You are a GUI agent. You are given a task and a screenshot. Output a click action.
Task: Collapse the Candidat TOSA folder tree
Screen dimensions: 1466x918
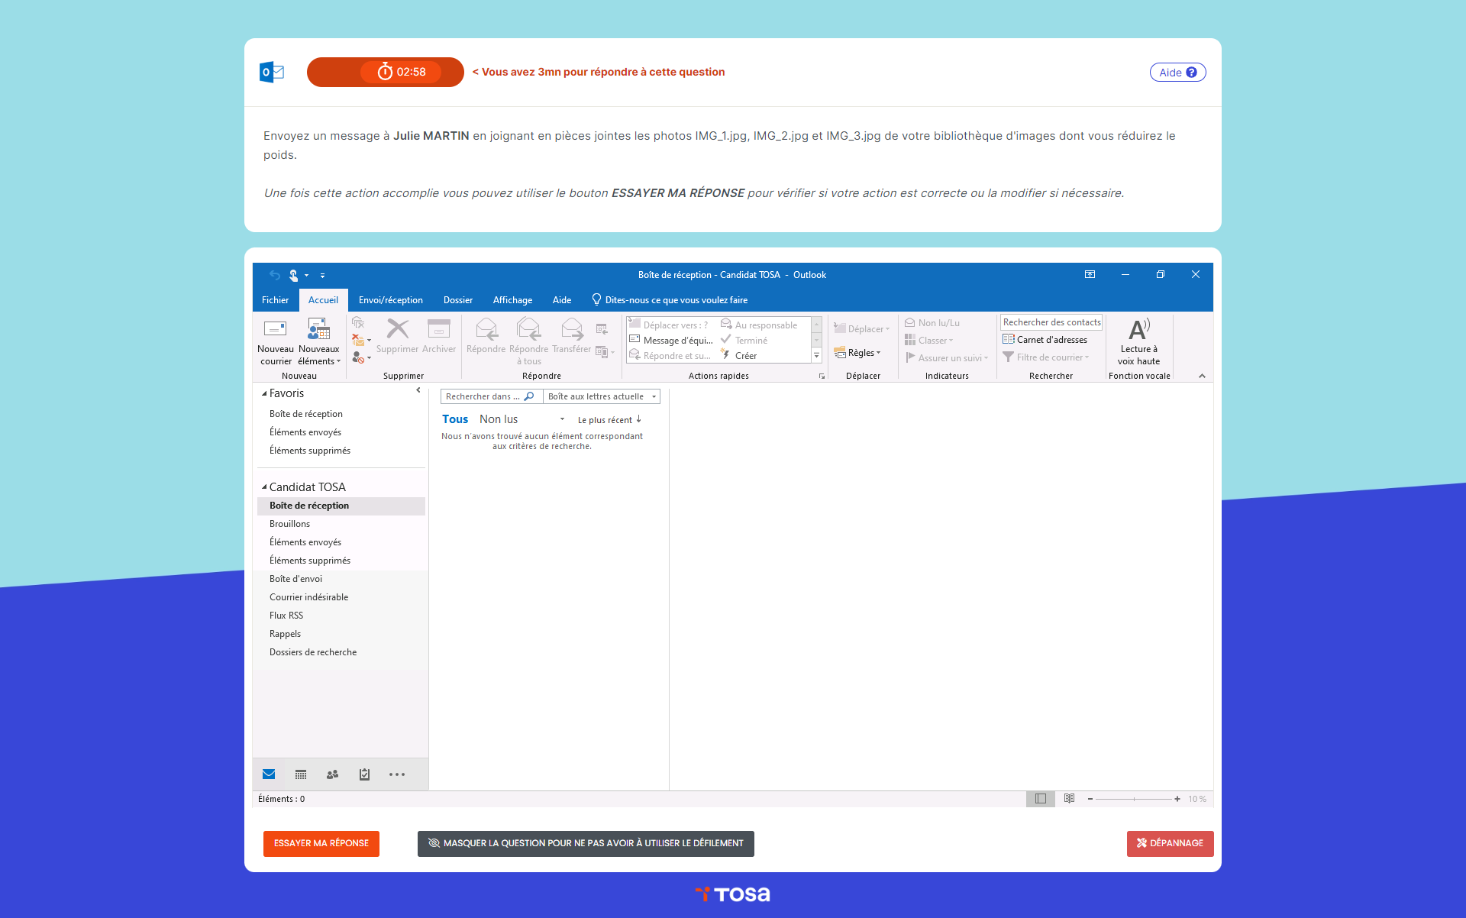click(264, 487)
